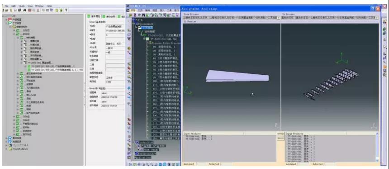Click the creator name input field
The height and width of the screenshot is (169, 389).
113,93
